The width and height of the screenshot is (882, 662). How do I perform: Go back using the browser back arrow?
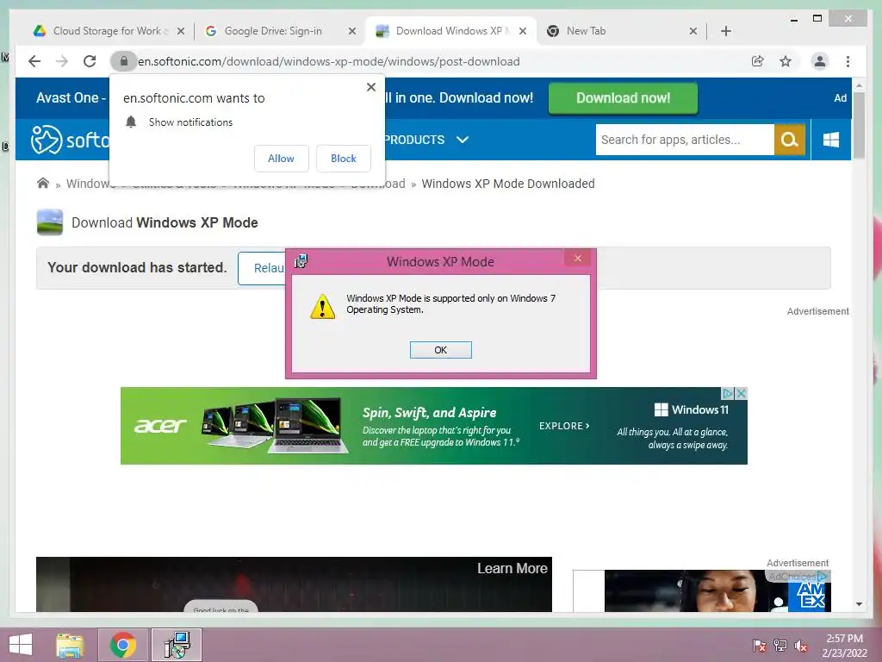click(x=34, y=61)
